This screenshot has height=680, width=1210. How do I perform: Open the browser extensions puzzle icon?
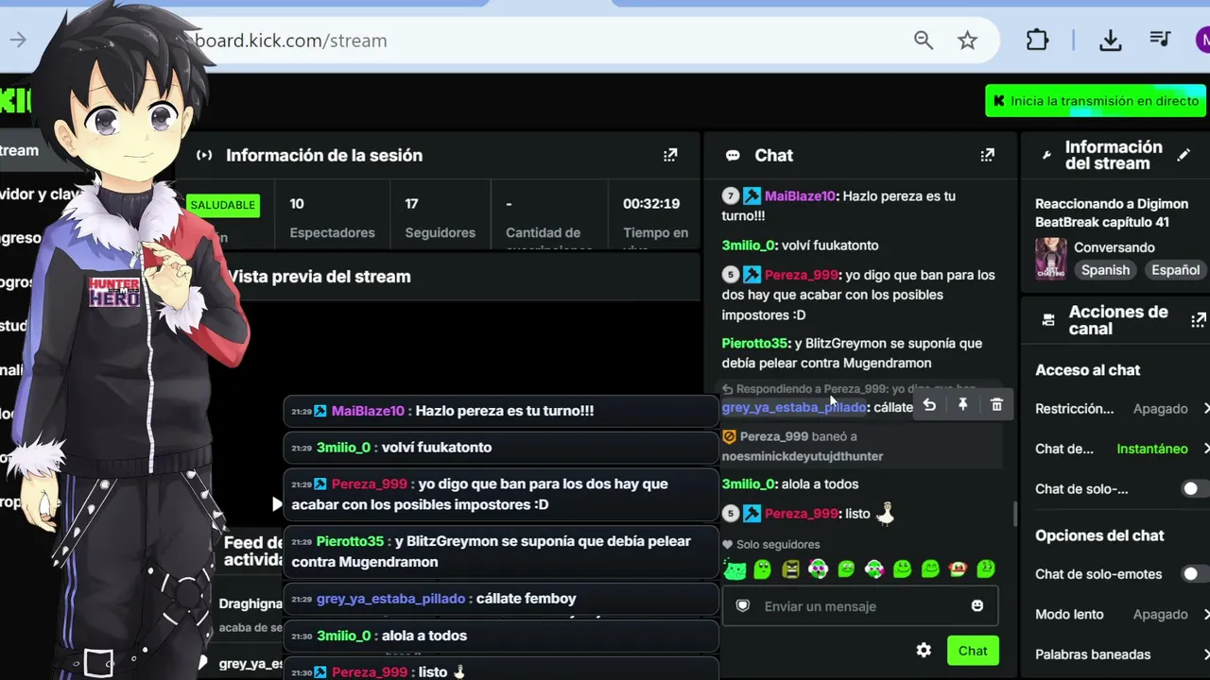point(1037,41)
